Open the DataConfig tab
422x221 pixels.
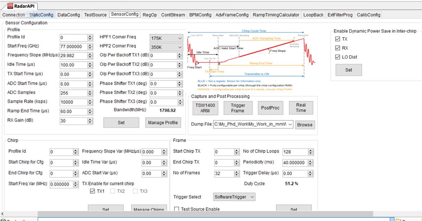(69, 15)
